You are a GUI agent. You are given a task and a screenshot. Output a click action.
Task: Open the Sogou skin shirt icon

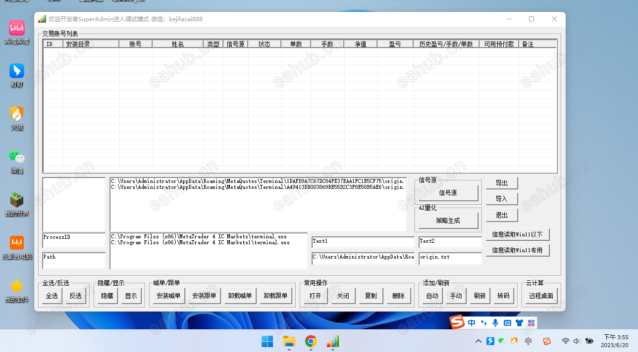(x=519, y=323)
